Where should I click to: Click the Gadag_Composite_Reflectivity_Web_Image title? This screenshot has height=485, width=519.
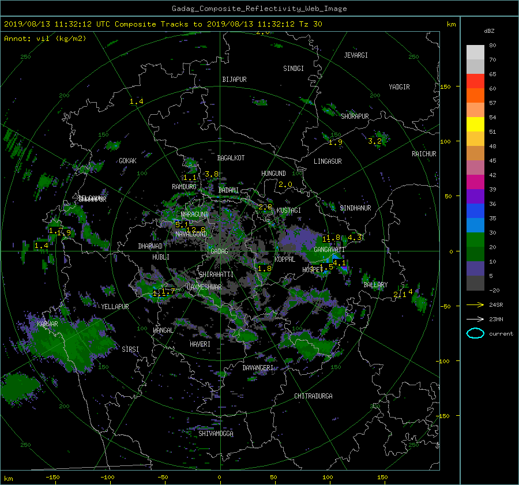(259, 9)
